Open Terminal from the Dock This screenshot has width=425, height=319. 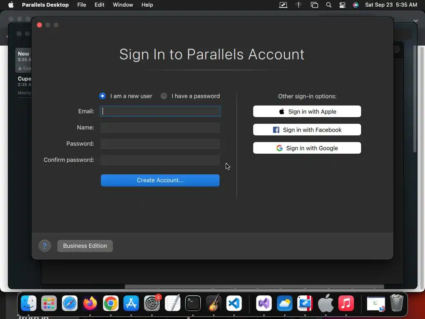193,303
